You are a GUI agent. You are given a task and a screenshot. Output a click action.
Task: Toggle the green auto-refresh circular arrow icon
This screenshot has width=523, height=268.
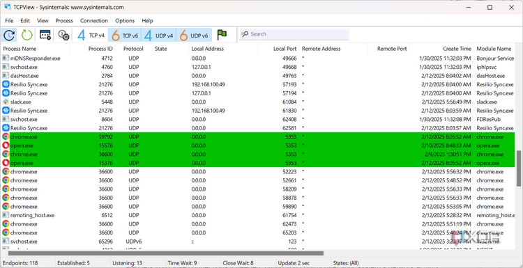point(26,35)
